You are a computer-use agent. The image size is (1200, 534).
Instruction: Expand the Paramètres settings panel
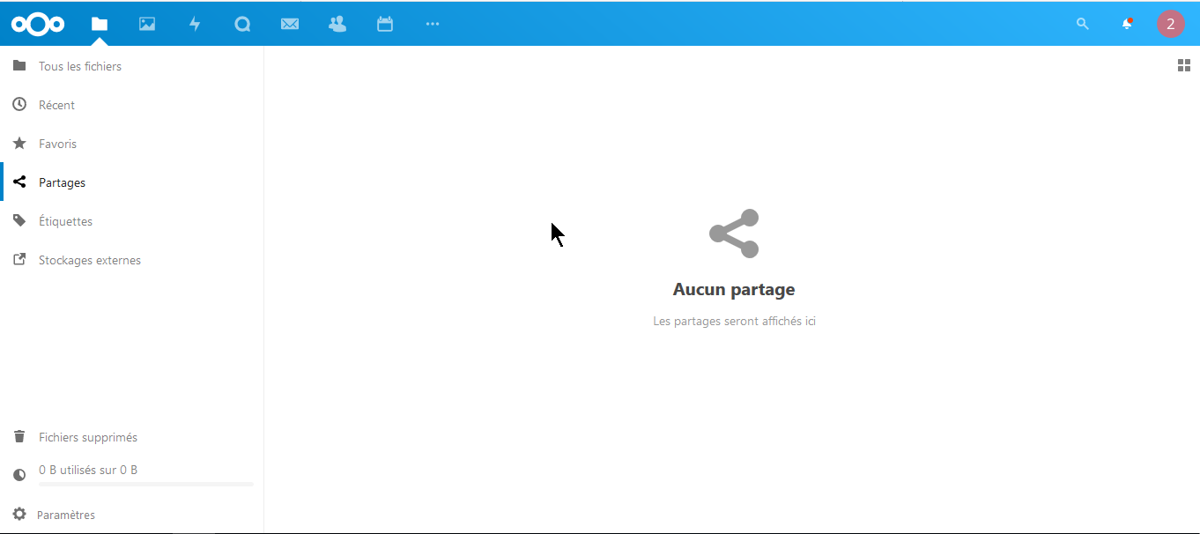(65, 515)
